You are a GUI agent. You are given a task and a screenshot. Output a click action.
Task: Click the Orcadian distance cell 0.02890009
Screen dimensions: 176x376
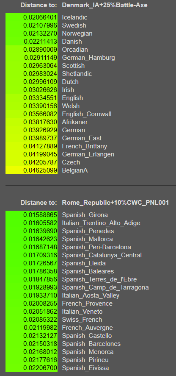(x=40, y=50)
